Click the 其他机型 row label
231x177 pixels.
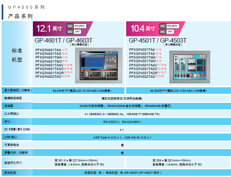click(10, 172)
